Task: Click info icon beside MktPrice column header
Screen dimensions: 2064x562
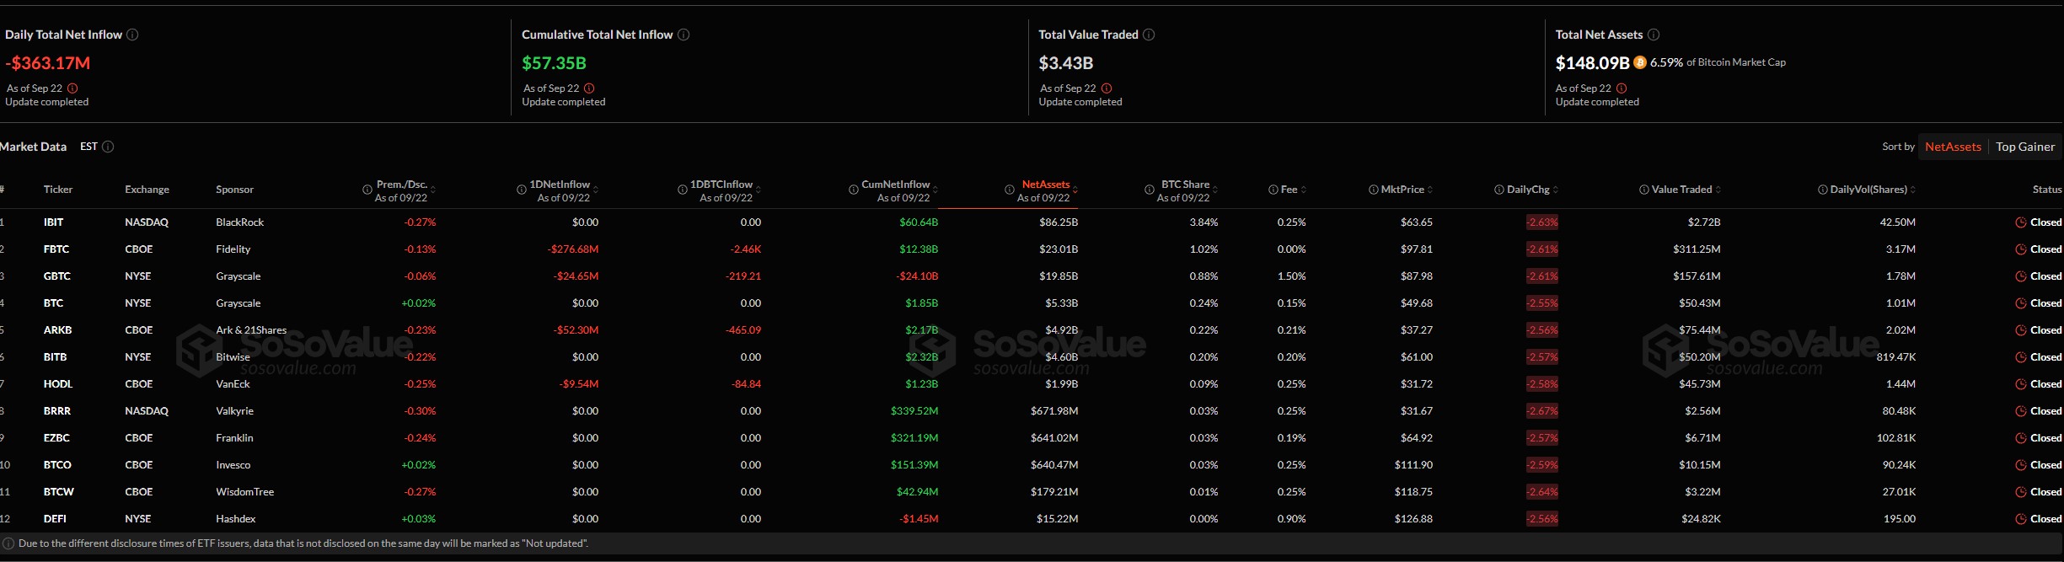Action: click(x=1374, y=190)
